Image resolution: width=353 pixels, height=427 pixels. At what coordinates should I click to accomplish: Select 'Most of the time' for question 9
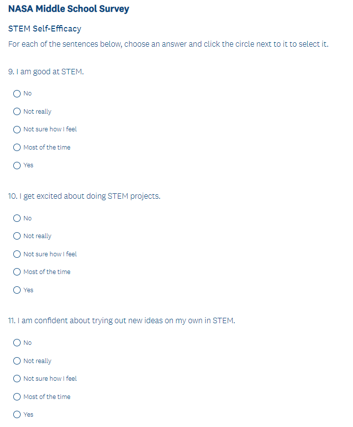click(17, 147)
